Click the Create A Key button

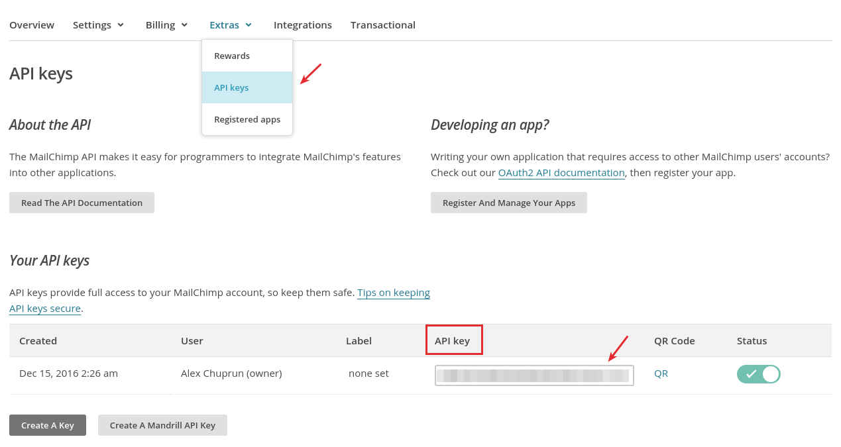pos(48,425)
